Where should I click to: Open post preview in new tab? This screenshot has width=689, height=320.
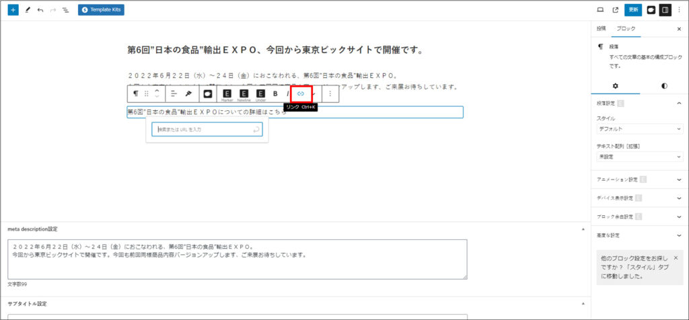pos(615,10)
